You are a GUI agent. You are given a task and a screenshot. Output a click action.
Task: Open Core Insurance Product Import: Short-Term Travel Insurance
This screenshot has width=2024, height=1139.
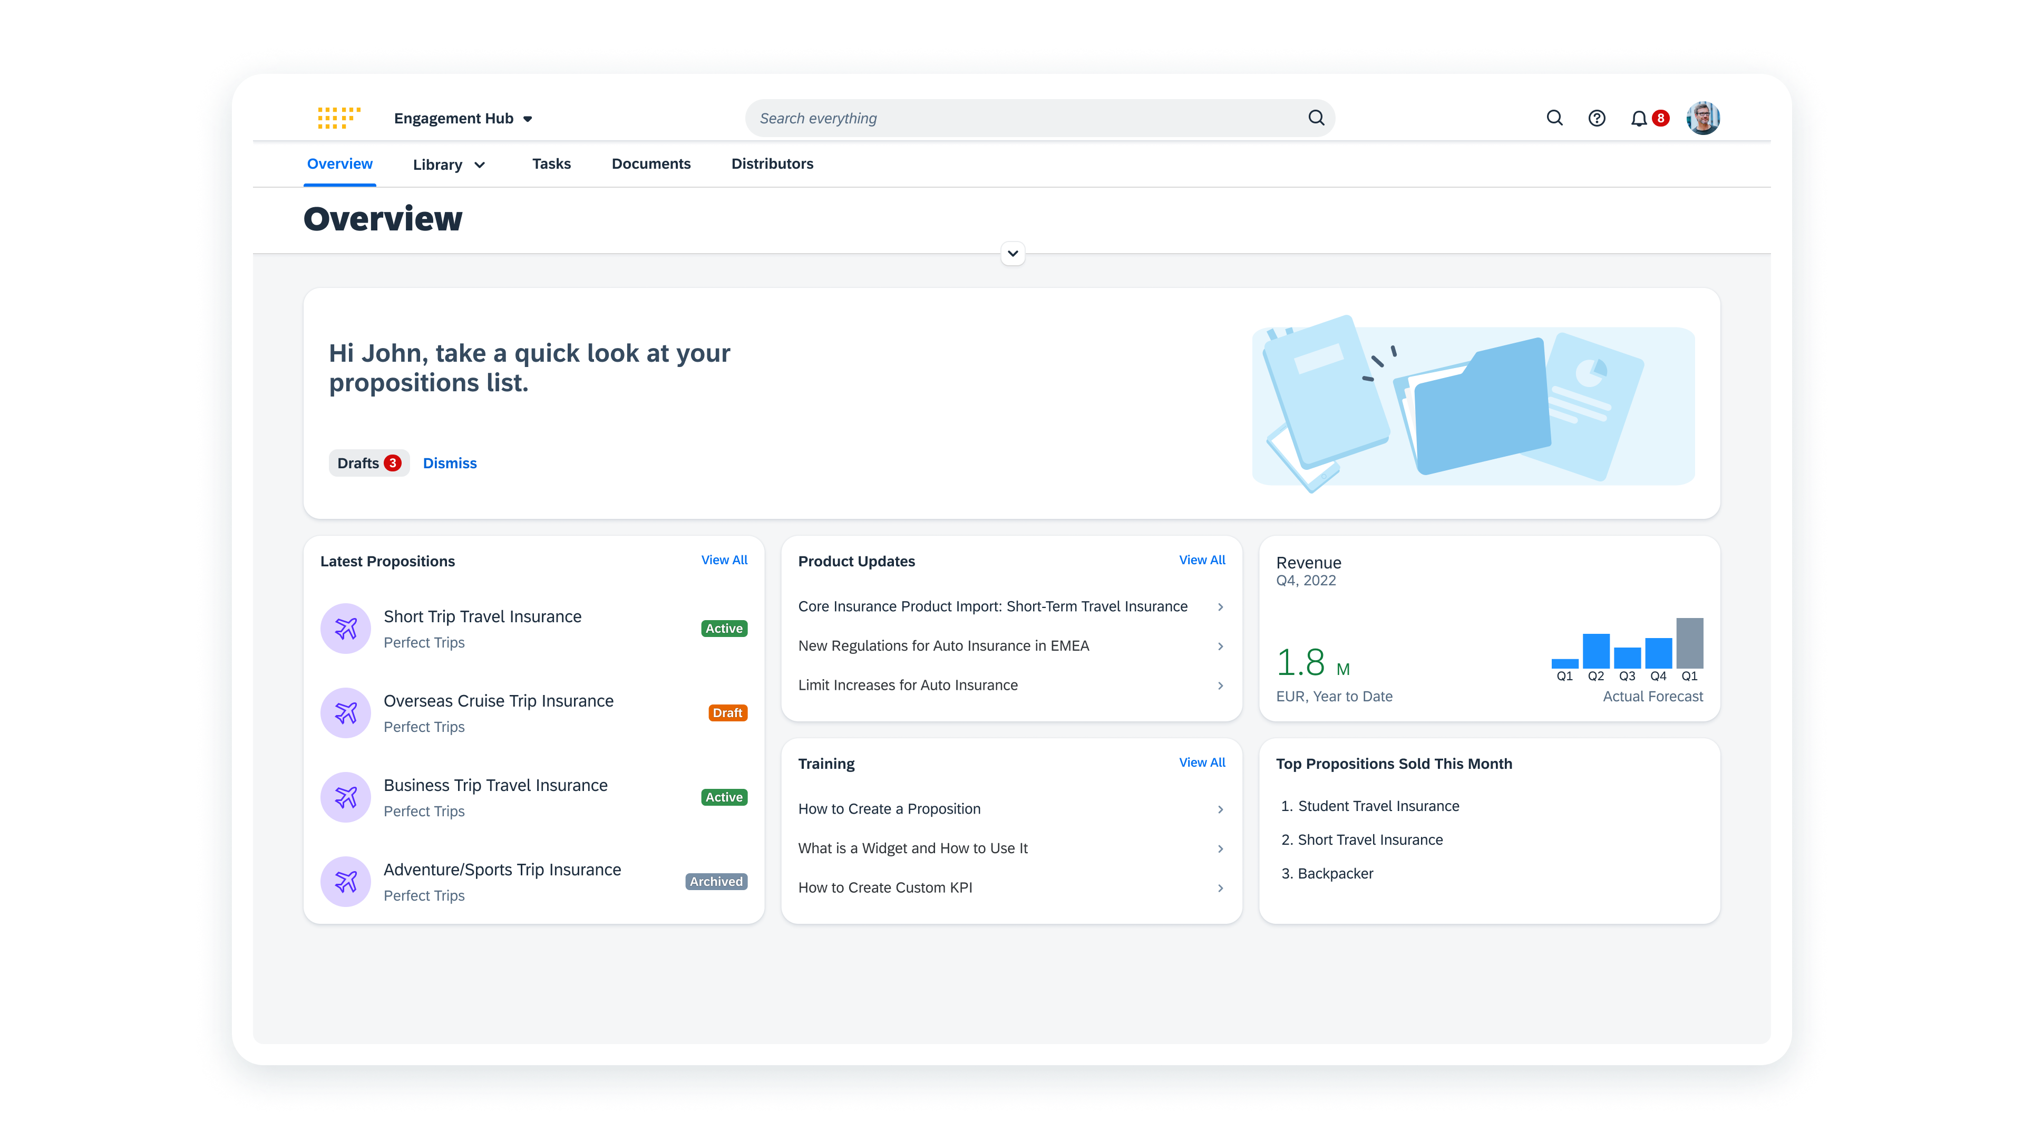[1011, 607]
